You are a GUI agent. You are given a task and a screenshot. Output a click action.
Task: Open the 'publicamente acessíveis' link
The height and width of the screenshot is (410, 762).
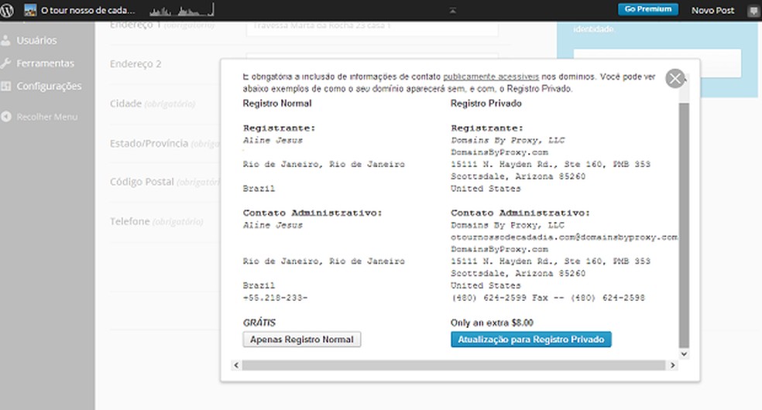coord(491,77)
